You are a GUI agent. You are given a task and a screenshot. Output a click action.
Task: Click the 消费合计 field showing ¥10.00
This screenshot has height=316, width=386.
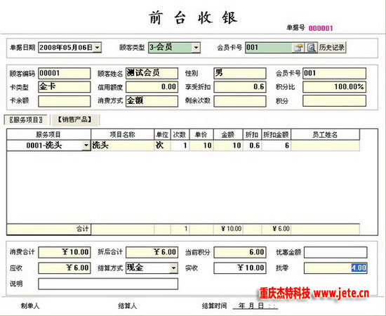pyautogui.click(x=65, y=252)
